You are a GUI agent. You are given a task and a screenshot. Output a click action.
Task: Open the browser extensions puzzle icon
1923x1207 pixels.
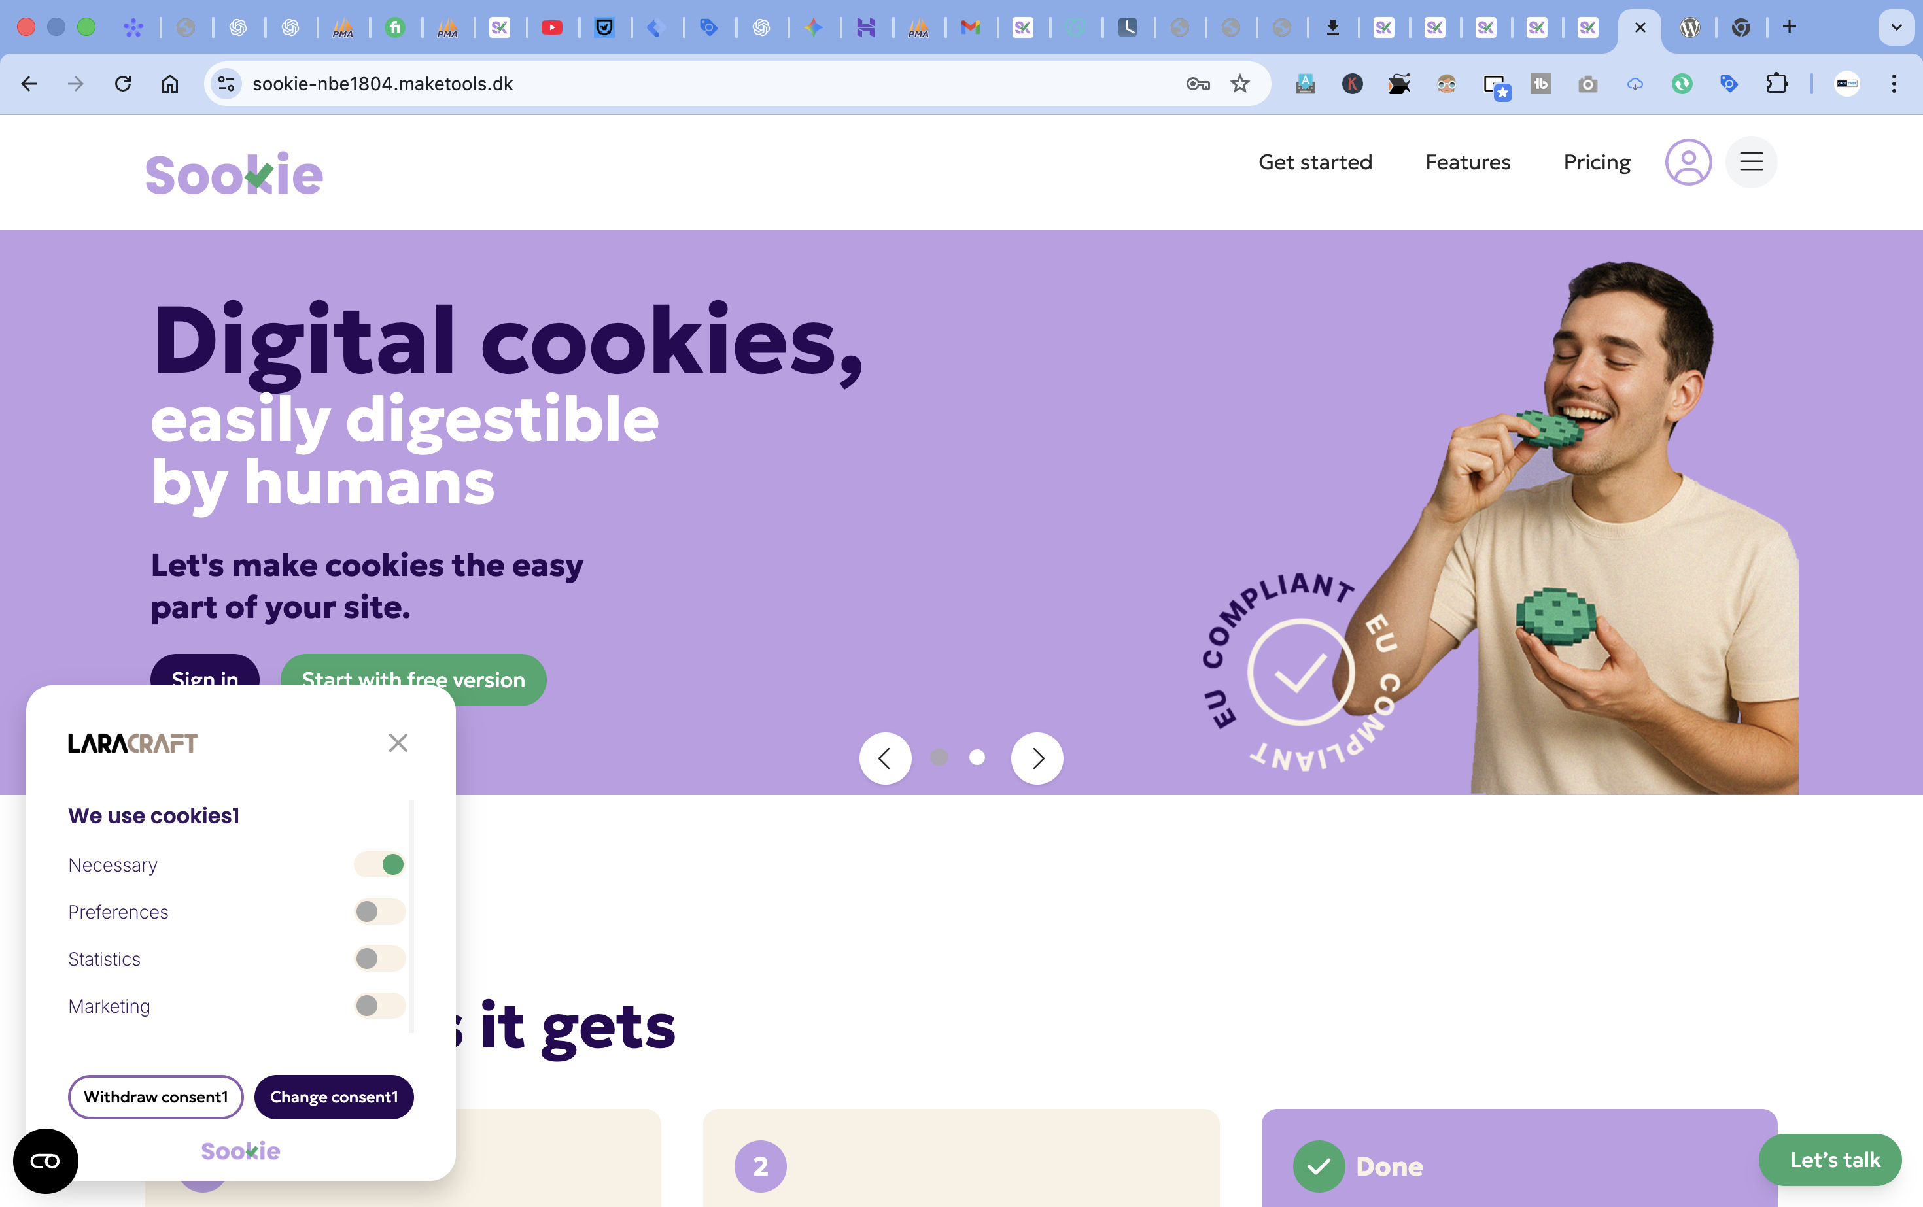pyautogui.click(x=1776, y=84)
